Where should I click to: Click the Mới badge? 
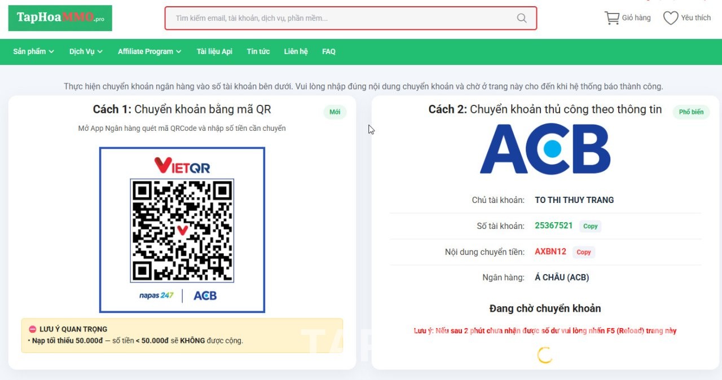coord(335,112)
